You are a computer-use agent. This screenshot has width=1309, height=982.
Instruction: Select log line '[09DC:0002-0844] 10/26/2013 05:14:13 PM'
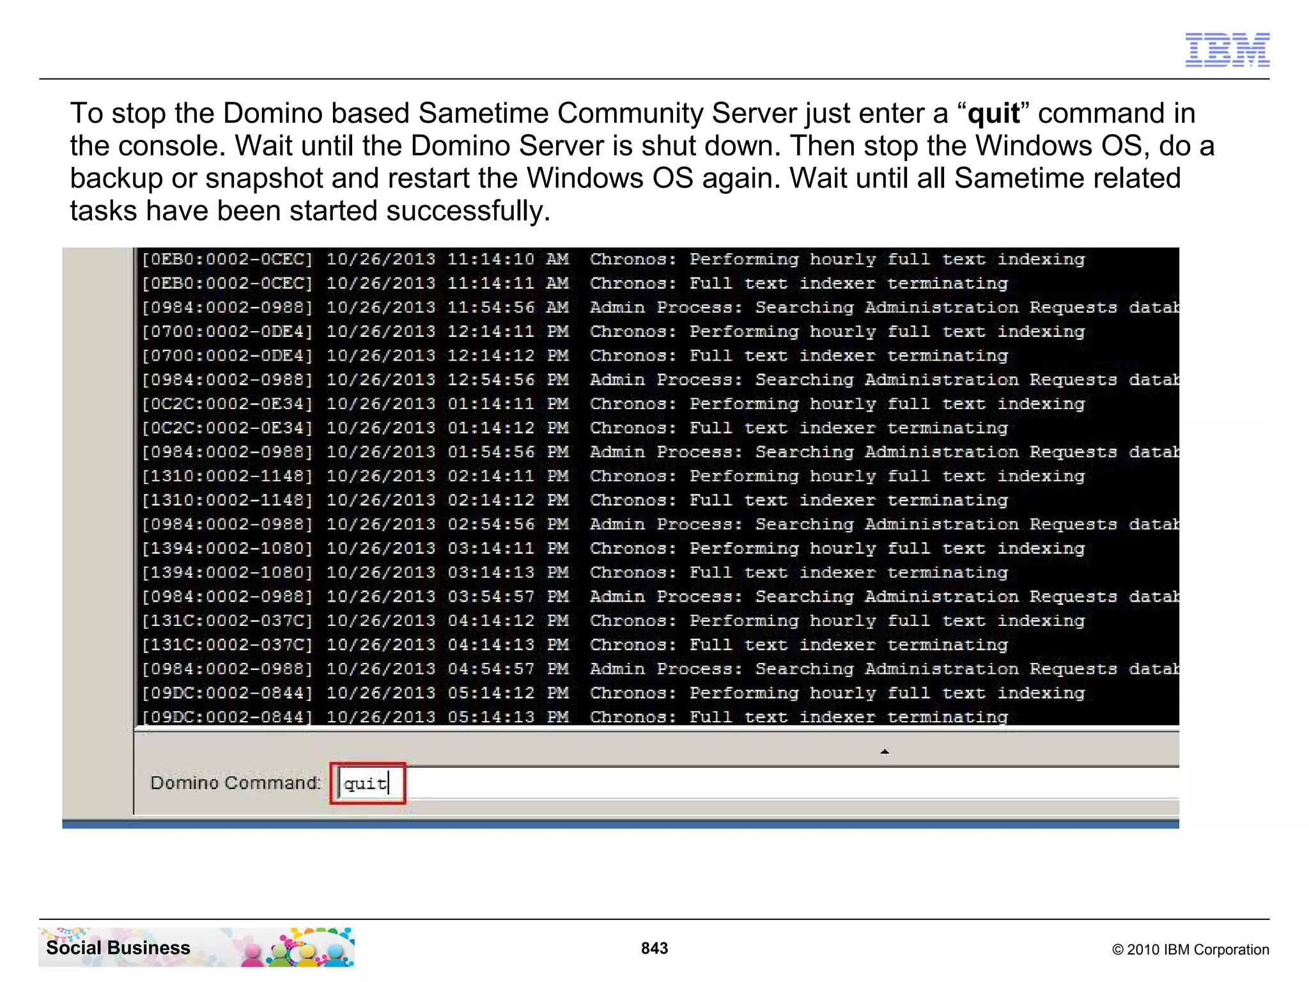[575, 717]
